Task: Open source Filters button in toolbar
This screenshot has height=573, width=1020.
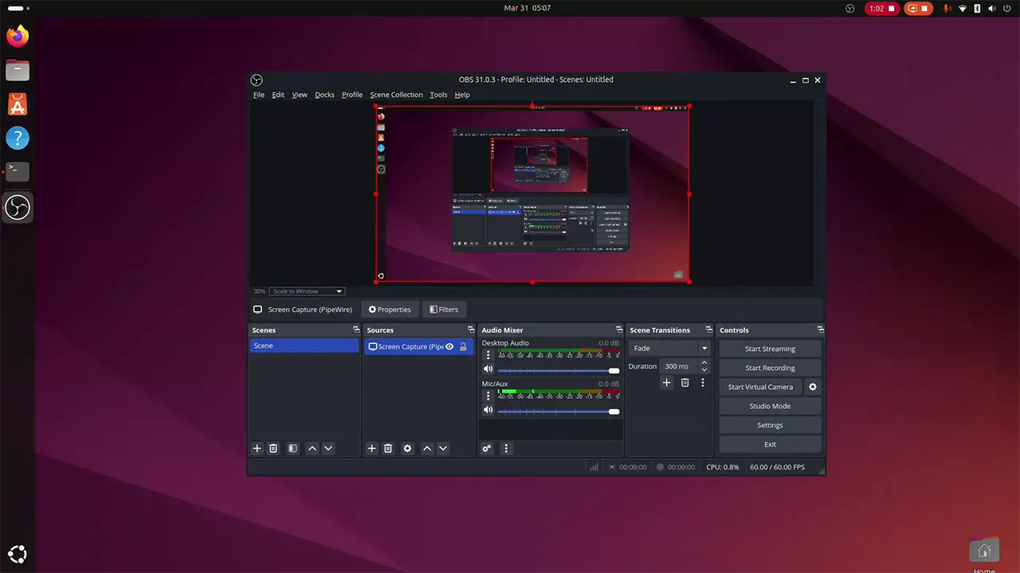Action: [x=444, y=310]
